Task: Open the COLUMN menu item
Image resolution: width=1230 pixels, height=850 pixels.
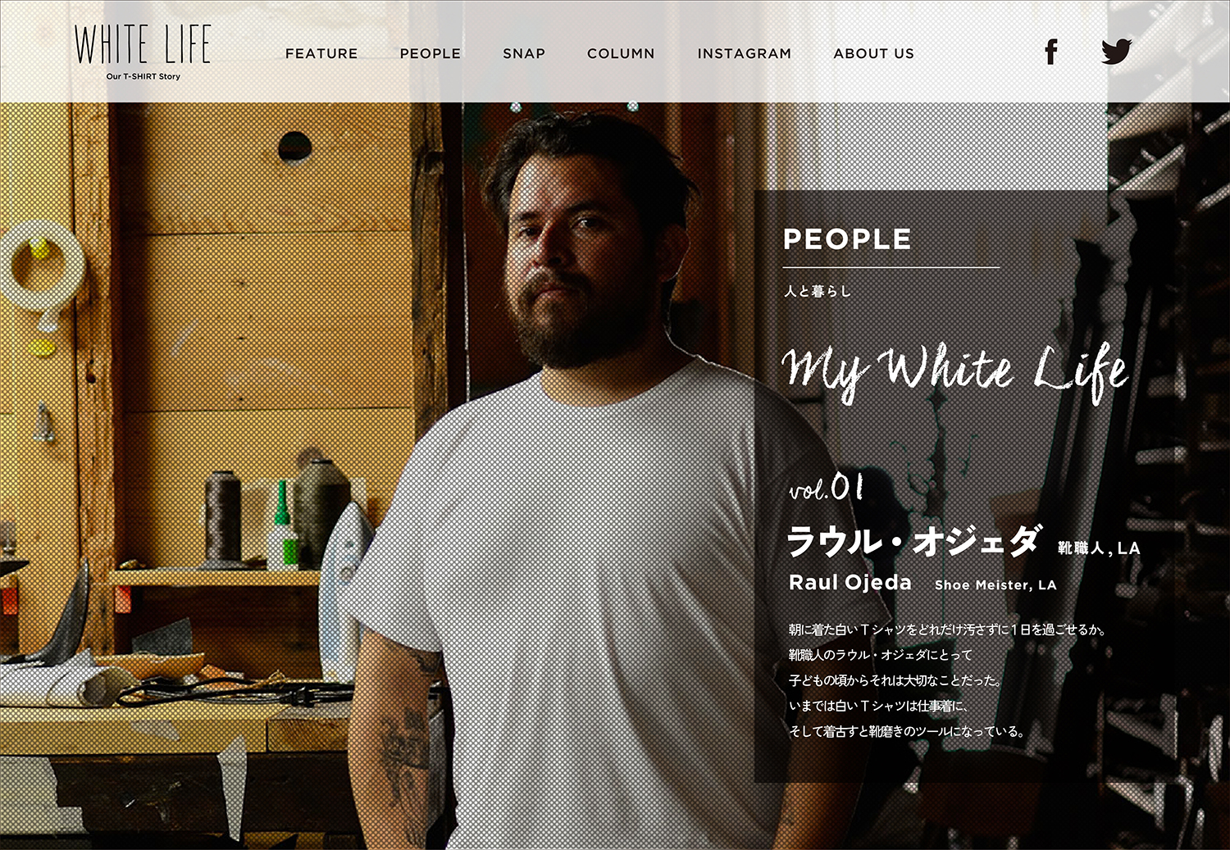Action: pyautogui.click(x=621, y=53)
